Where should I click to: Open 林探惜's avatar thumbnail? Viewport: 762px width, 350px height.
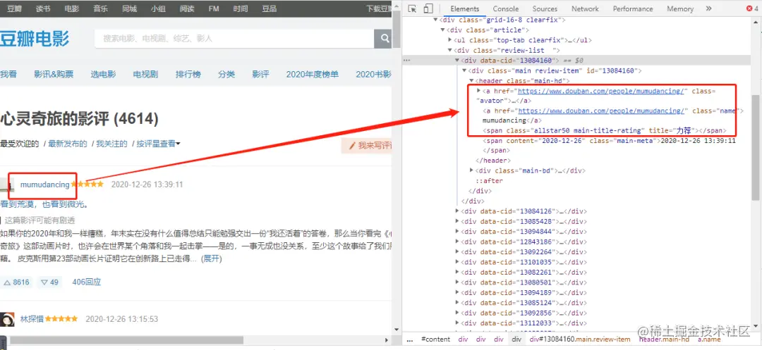(7, 319)
